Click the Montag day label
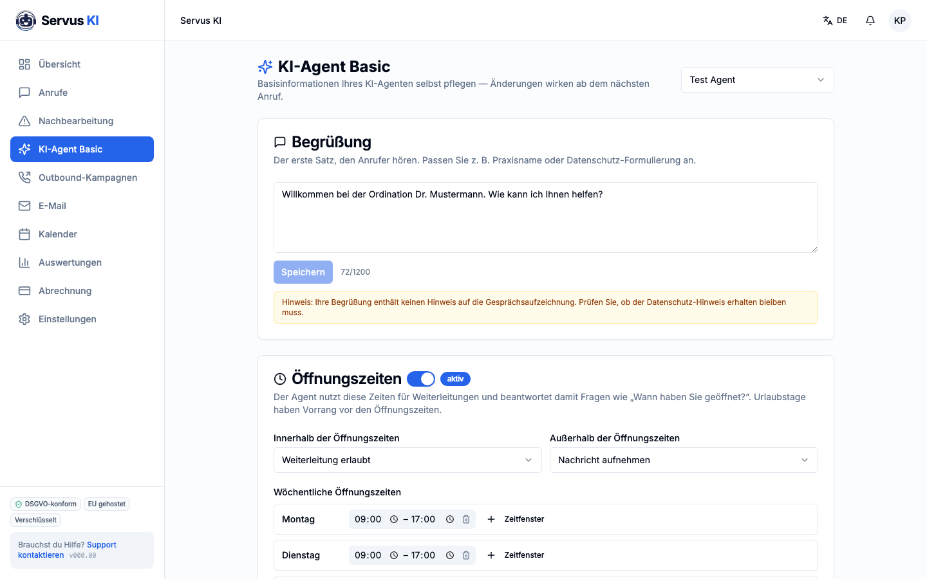Screen dimensions: 927x579 (298, 519)
